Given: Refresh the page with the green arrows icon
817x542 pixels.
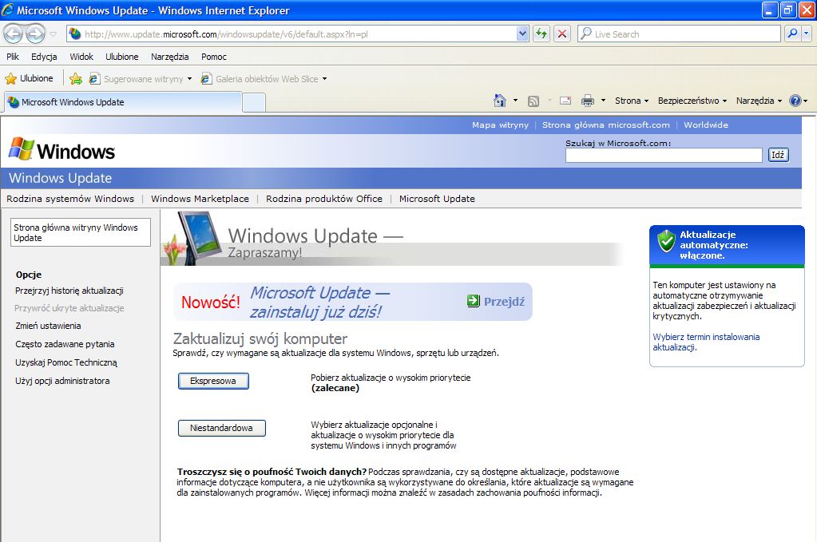Looking at the screenshot, I should pos(541,34).
